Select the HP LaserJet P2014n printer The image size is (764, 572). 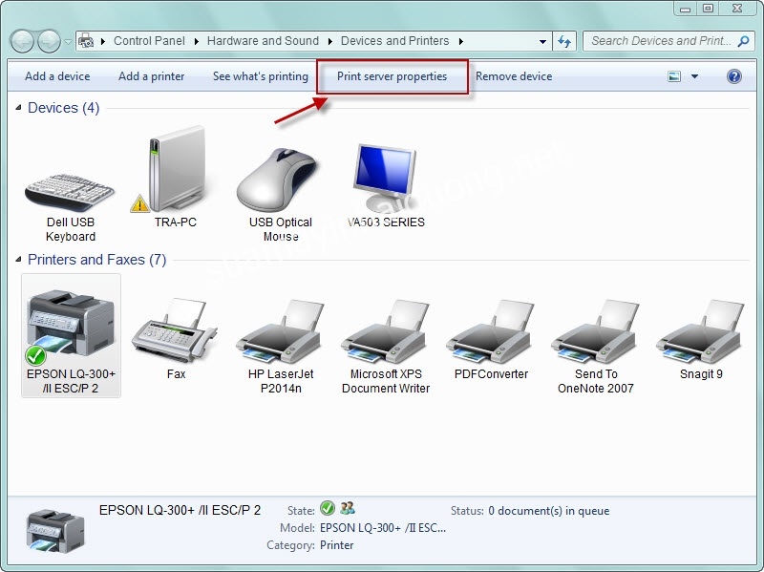coord(280,331)
